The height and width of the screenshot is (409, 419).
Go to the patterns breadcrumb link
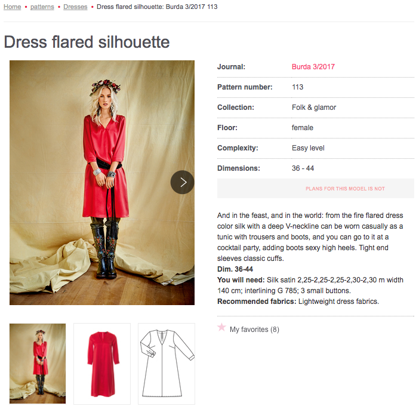coord(42,7)
